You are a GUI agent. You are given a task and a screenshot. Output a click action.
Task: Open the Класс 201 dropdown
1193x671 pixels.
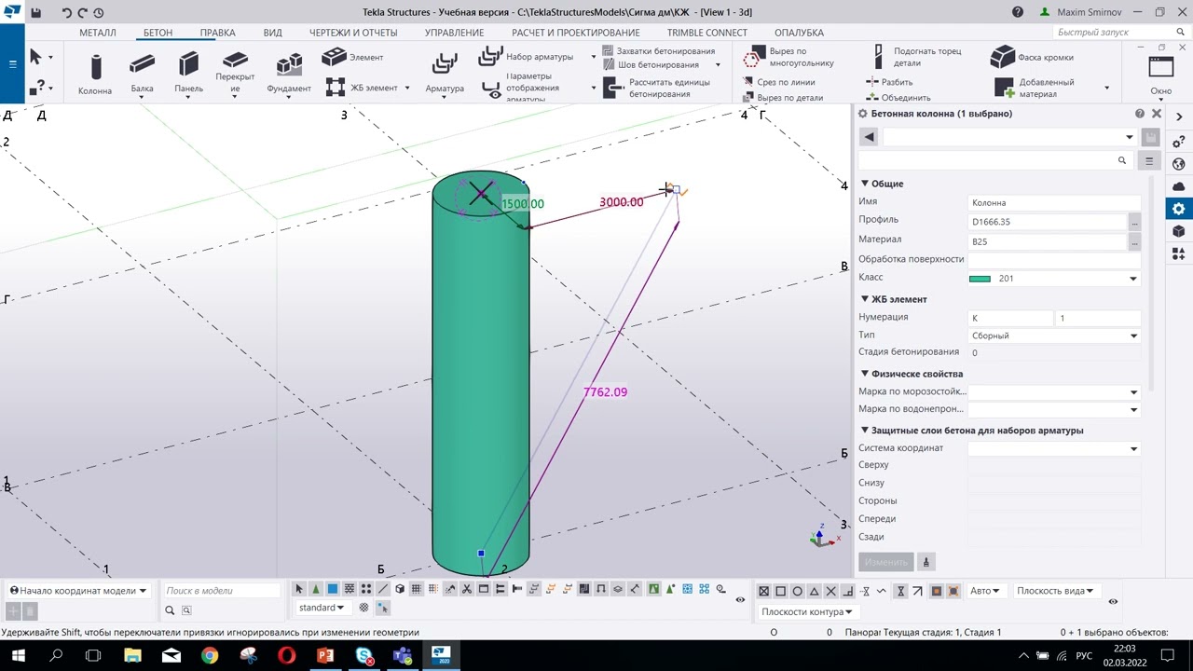[x=1133, y=279]
